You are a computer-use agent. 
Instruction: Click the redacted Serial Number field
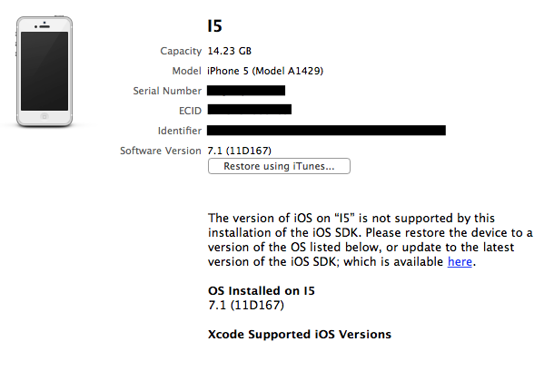point(246,91)
